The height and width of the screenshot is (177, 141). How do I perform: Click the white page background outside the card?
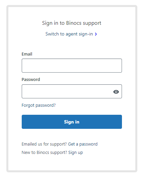3,89
